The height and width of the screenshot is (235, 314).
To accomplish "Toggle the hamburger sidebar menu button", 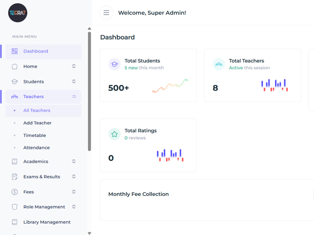I will [106, 13].
